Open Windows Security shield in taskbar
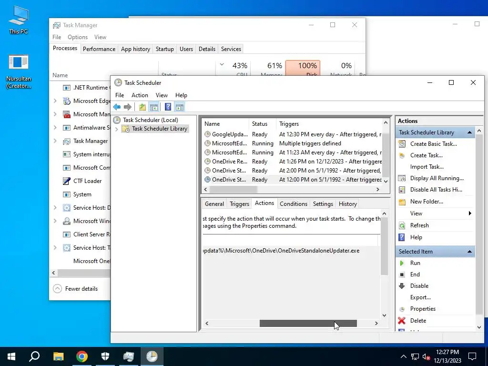Screen dimensions: 488x366 click(105, 356)
